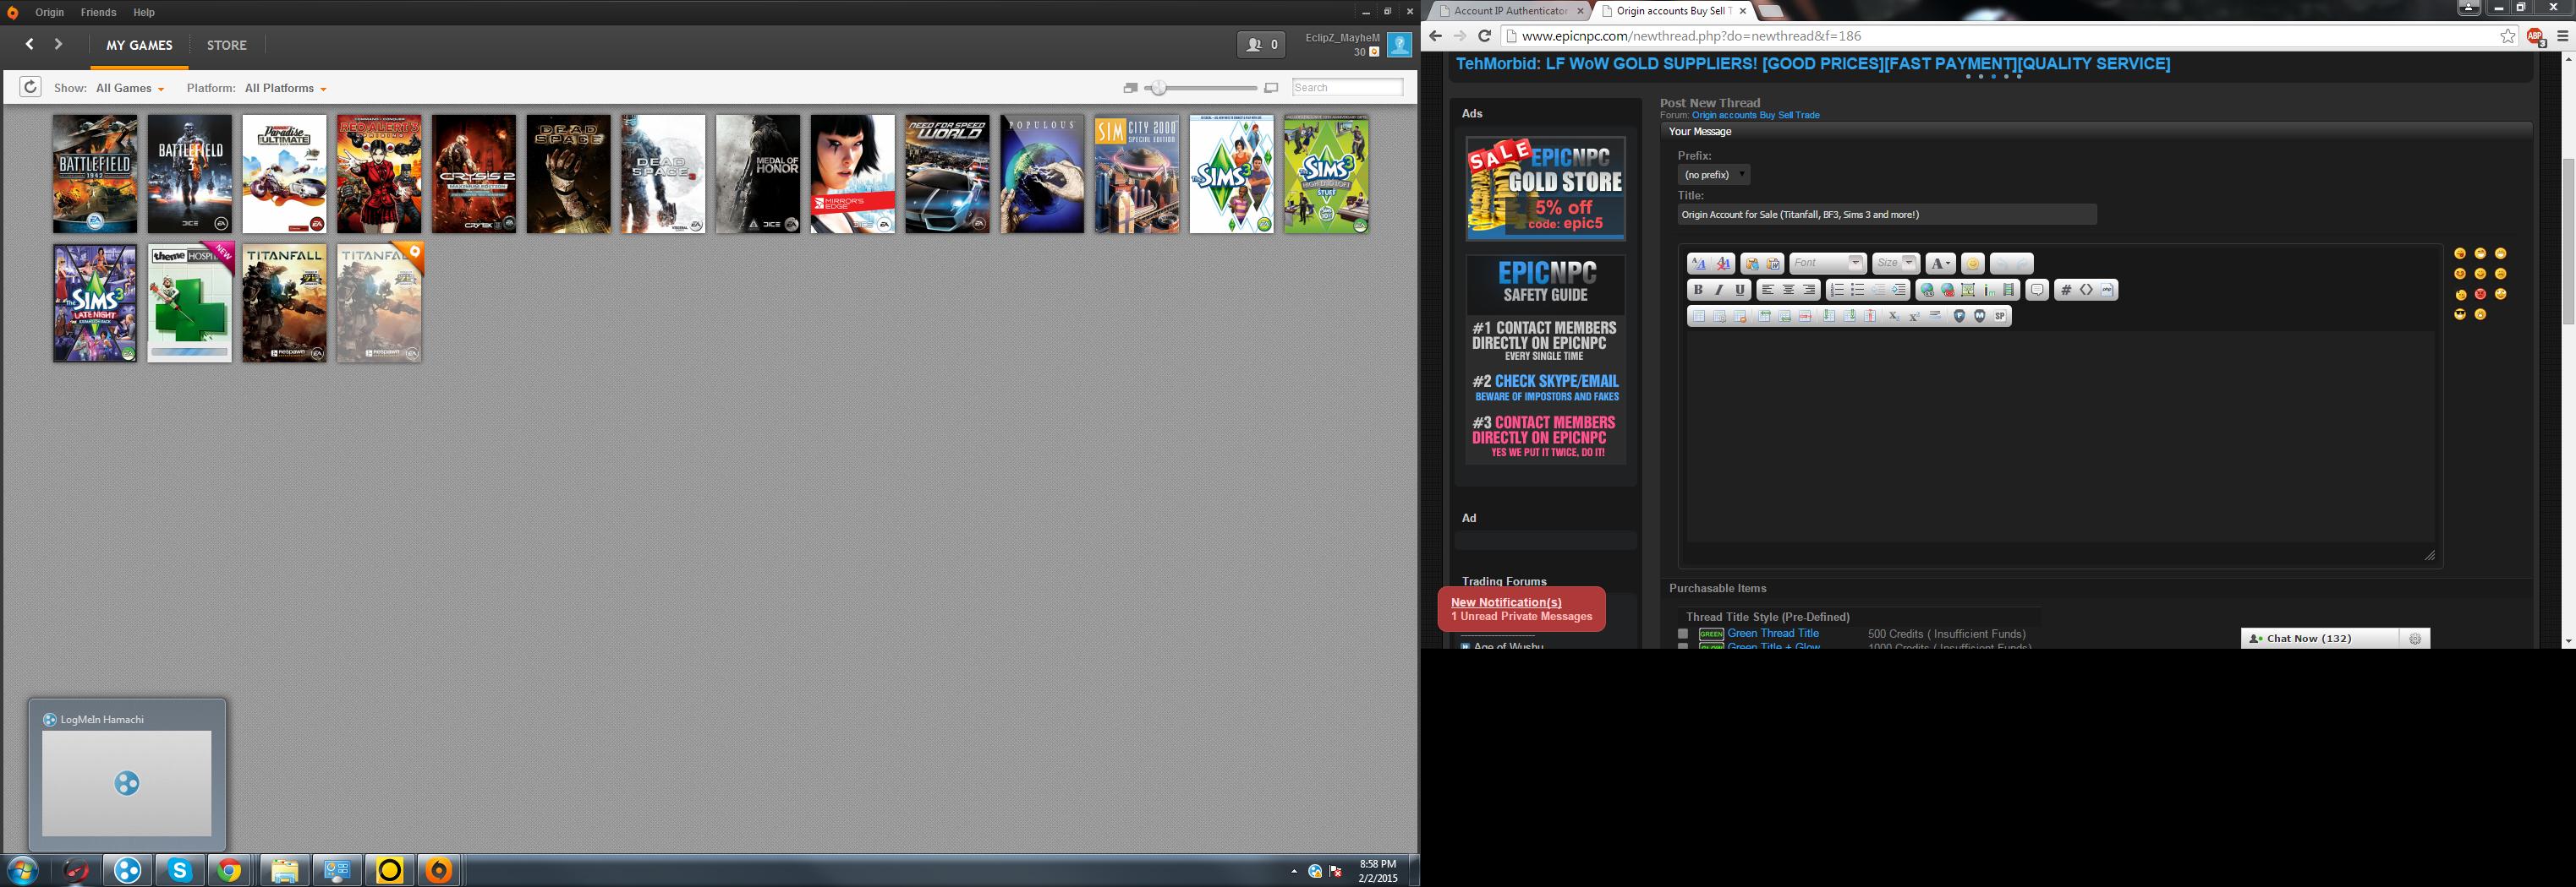Toggle underline formatting in message editor
2576x887 pixels.
(x=1740, y=290)
